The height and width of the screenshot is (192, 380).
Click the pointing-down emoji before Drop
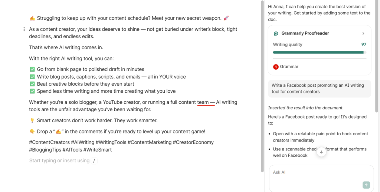click(x=32, y=132)
